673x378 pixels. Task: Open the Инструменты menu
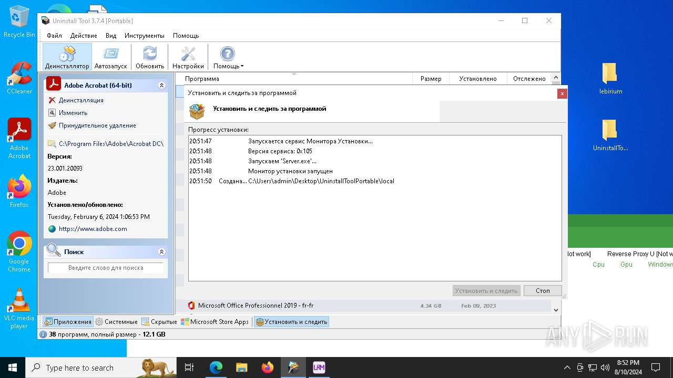145,36
